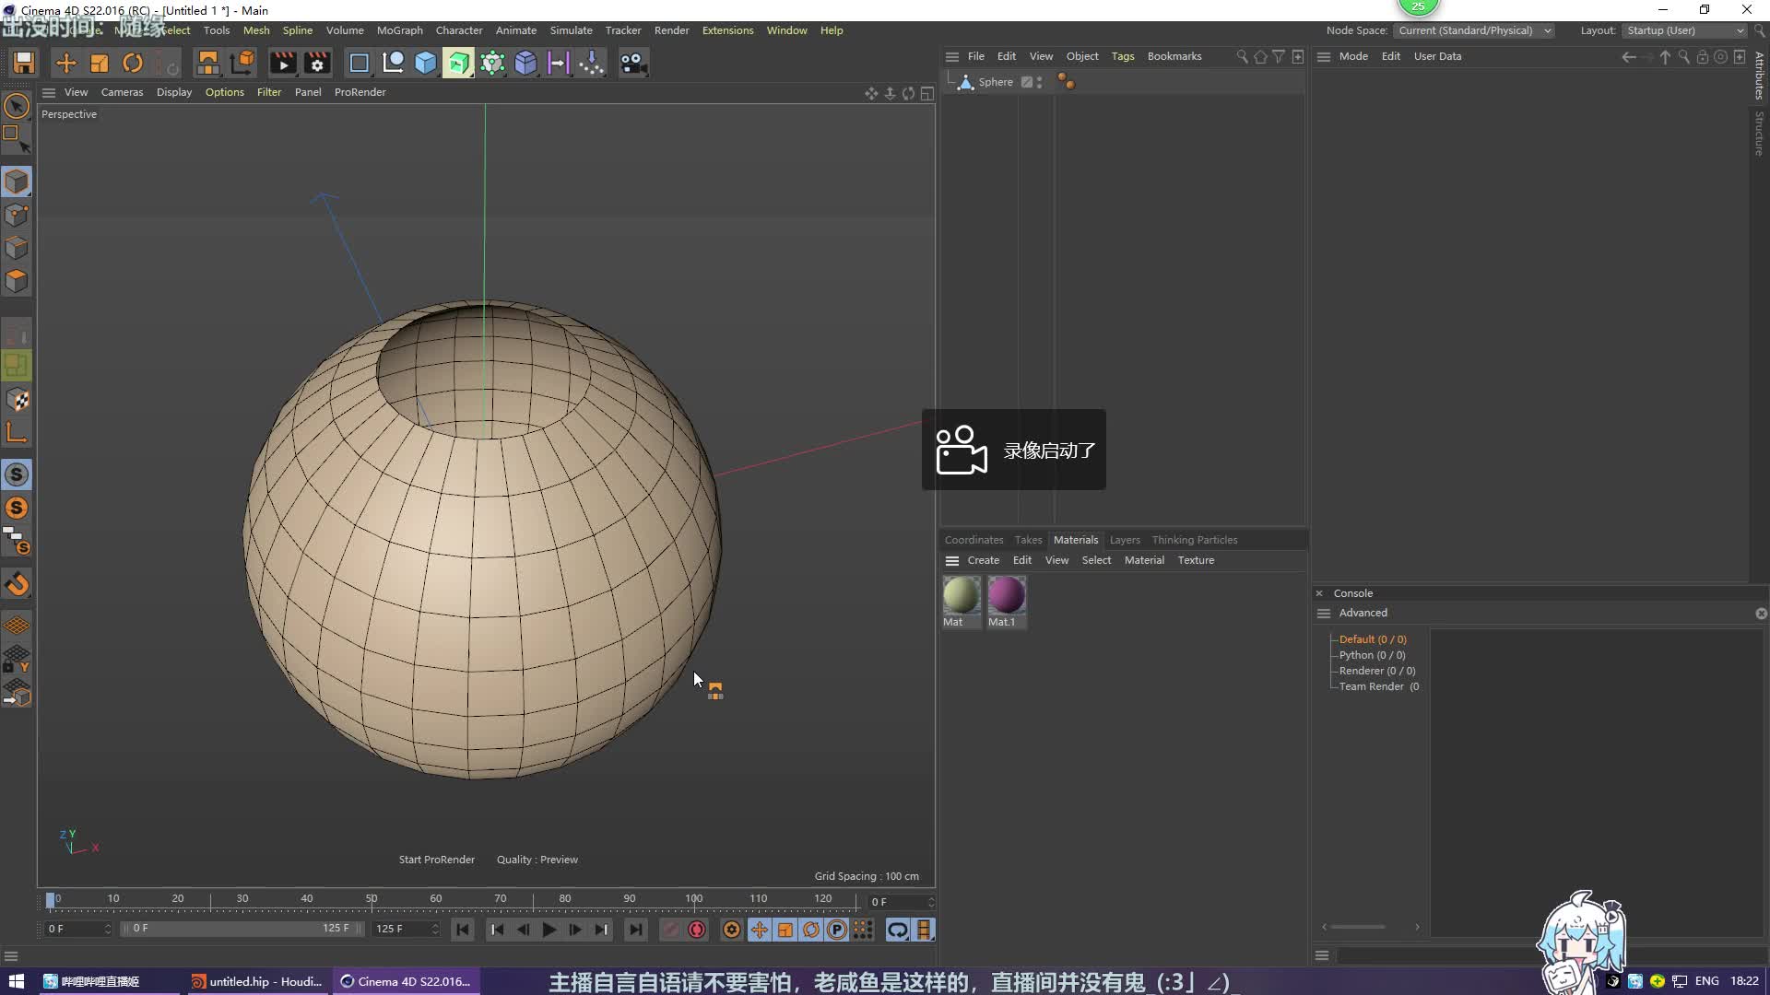
Task: Select the Scale tool
Action: pos(99,63)
